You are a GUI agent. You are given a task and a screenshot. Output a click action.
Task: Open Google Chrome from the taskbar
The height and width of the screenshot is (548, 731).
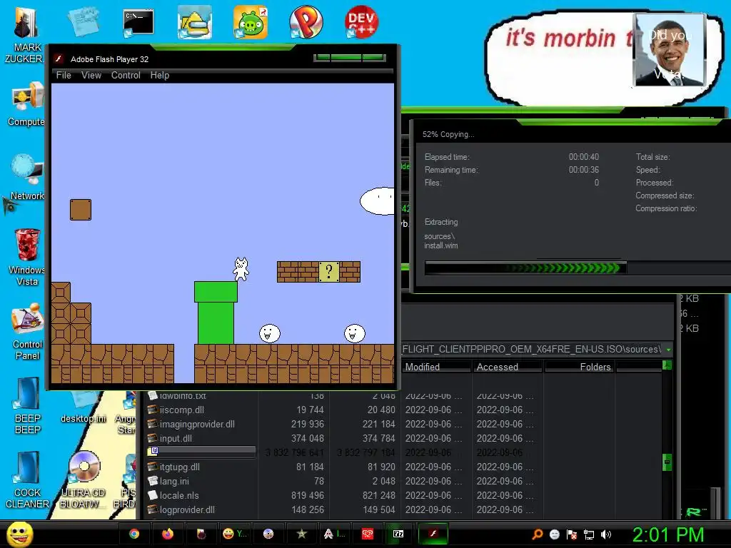coord(134,534)
